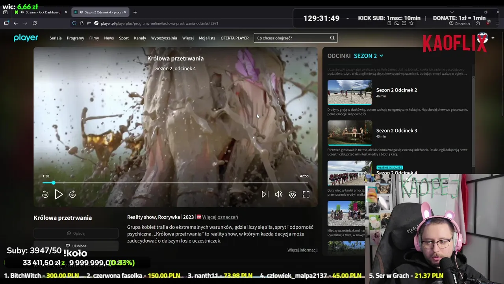Click the 1:50 elapsed time label
This screenshot has width=504, height=284.
(46, 176)
